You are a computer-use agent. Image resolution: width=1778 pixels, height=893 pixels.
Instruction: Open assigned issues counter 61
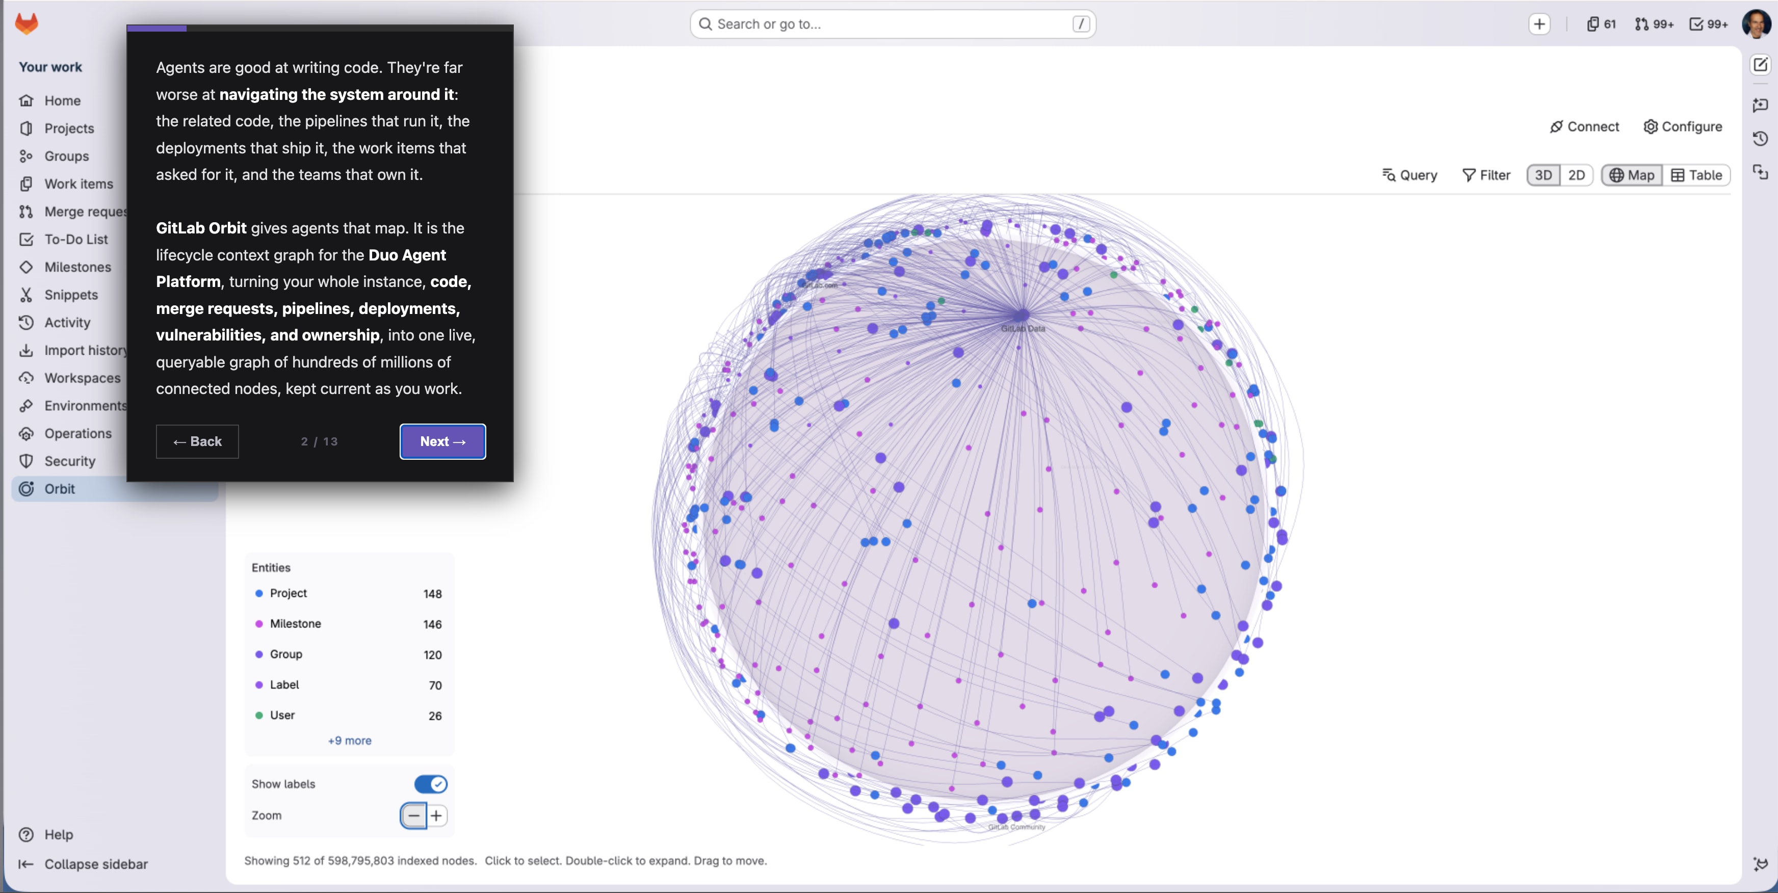1602,24
